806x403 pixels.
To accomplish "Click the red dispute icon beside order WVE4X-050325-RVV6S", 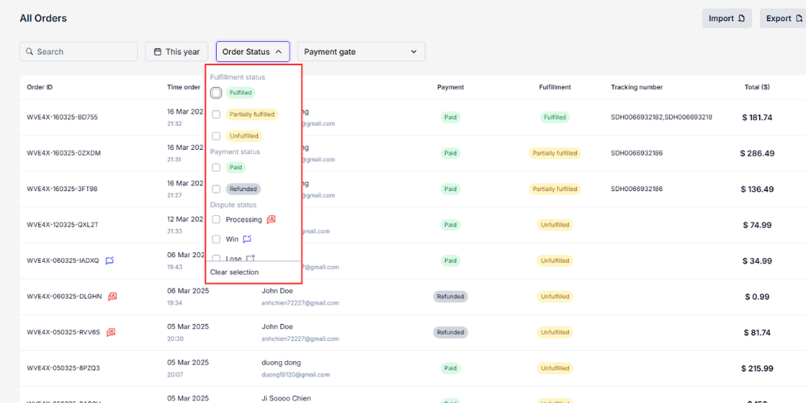I will pyautogui.click(x=110, y=332).
